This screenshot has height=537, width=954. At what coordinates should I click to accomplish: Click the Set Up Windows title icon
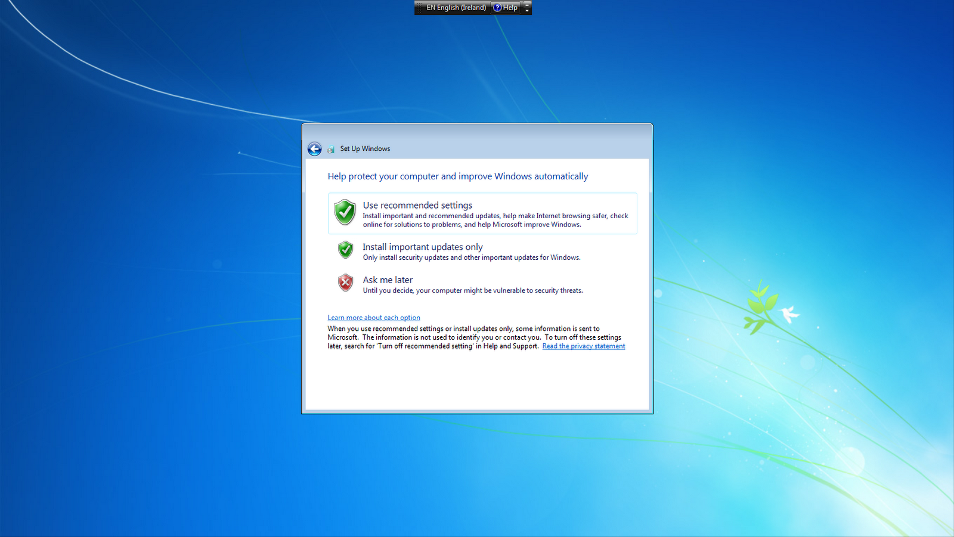[x=331, y=149]
